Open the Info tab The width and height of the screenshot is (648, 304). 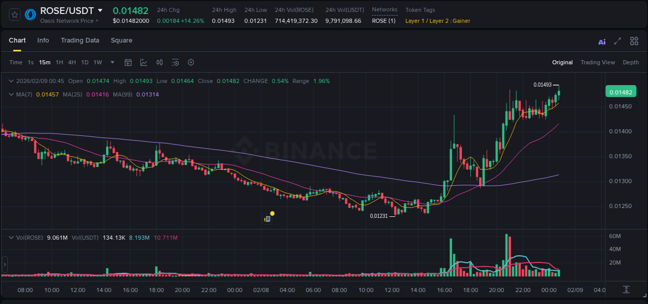pyautogui.click(x=43, y=40)
